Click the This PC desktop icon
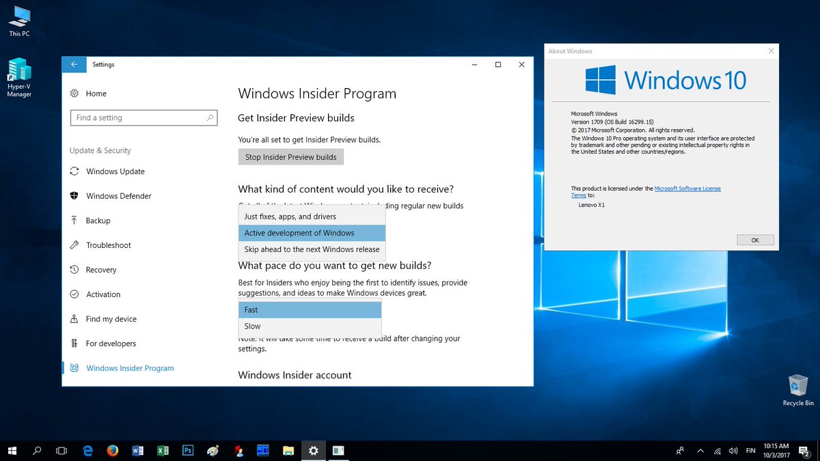The image size is (820, 461). 19,21
